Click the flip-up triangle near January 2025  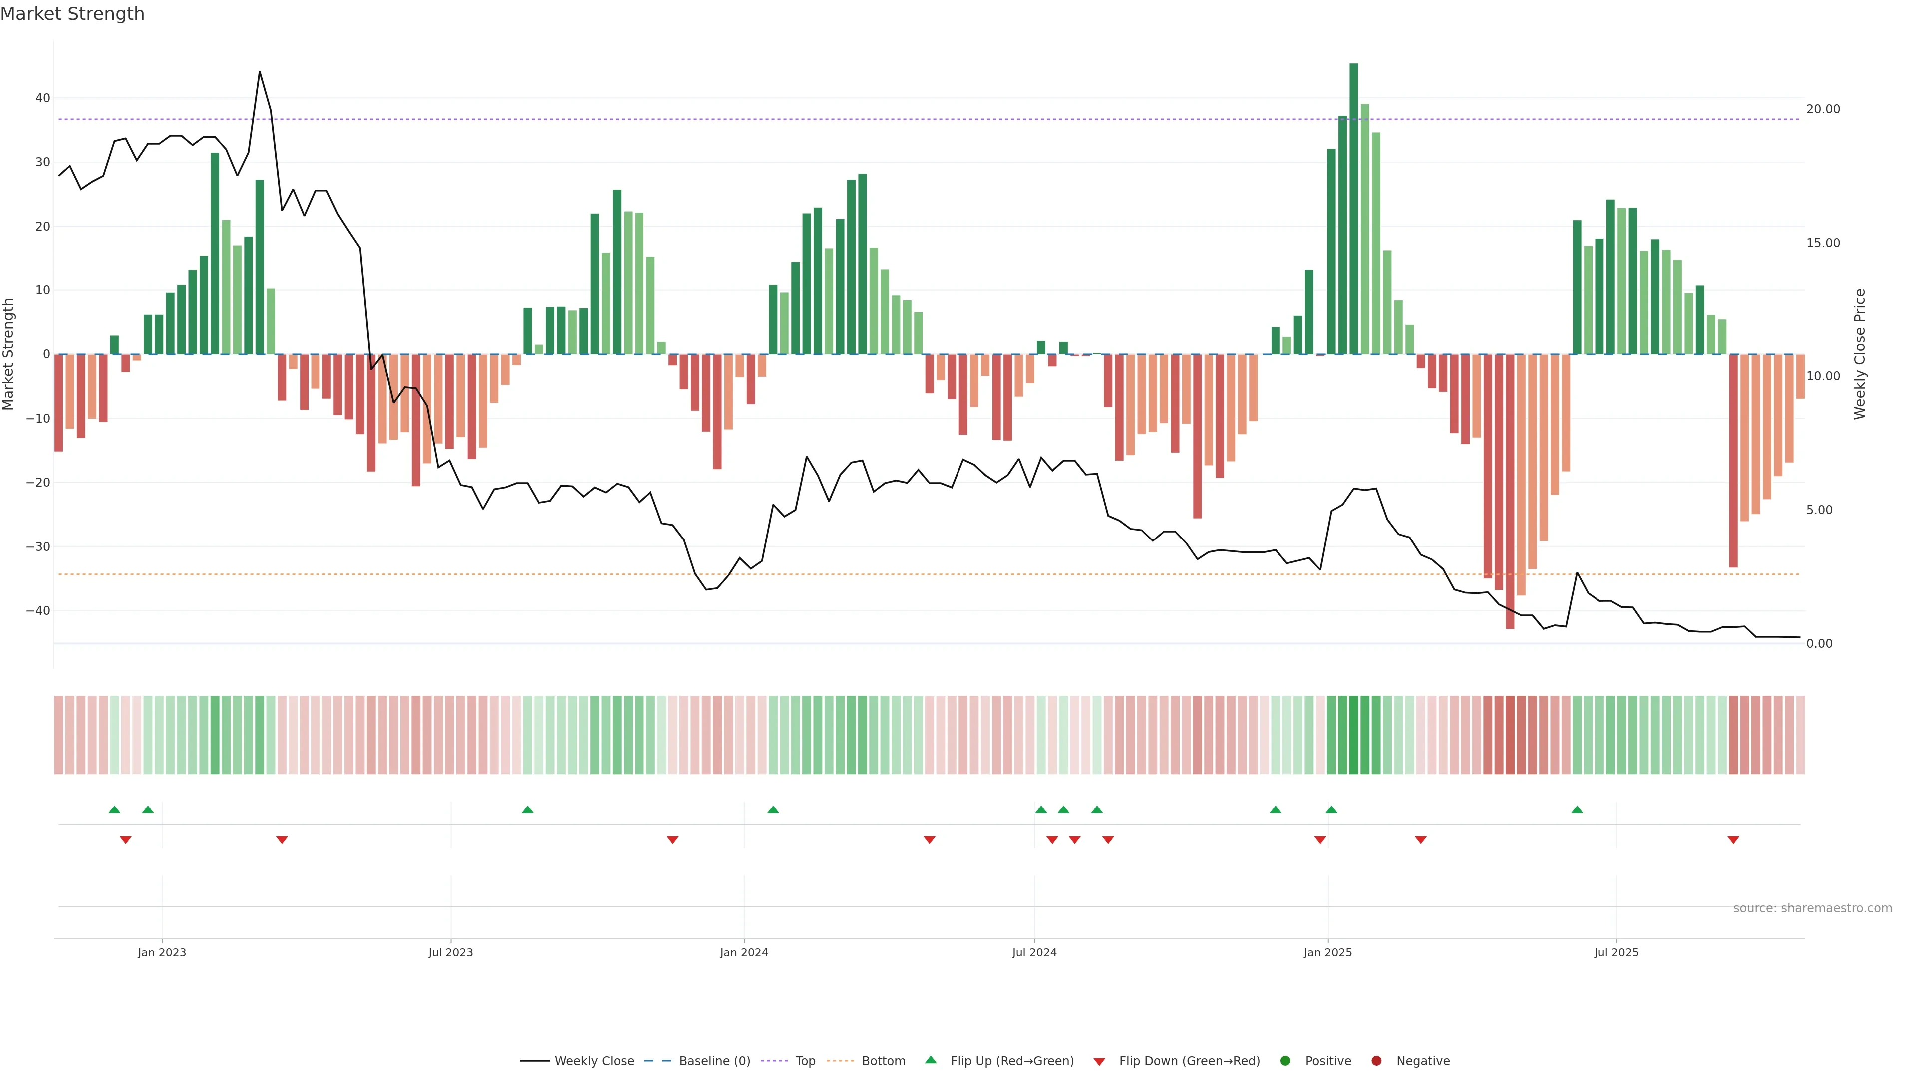pyautogui.click(x=1331, y=809)
